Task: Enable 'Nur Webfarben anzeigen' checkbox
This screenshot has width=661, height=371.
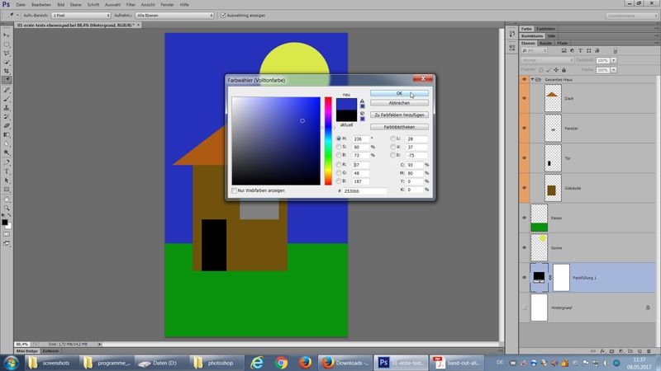Action: (235, 190)
